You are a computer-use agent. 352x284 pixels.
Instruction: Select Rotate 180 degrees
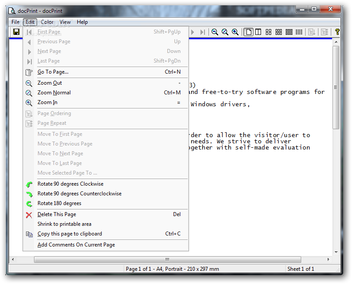[x=106, y=203]
